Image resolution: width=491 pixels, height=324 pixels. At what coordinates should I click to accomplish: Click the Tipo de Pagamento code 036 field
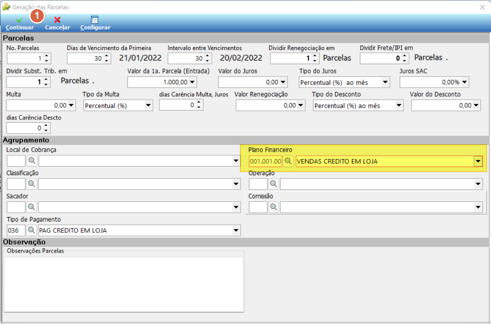click(16, 230)
